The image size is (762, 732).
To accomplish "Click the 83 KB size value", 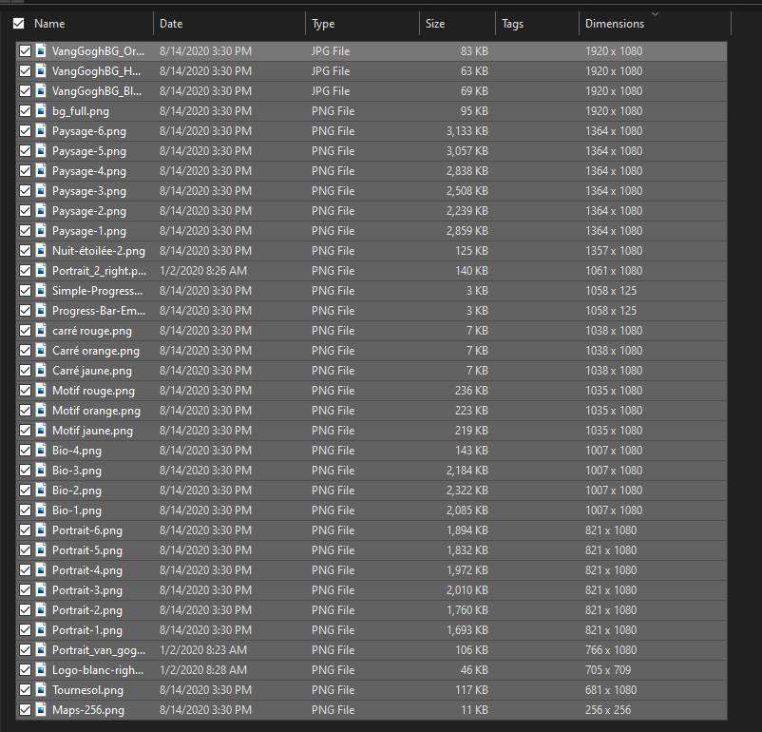I will pyautogui.click(x=474, y=51).
